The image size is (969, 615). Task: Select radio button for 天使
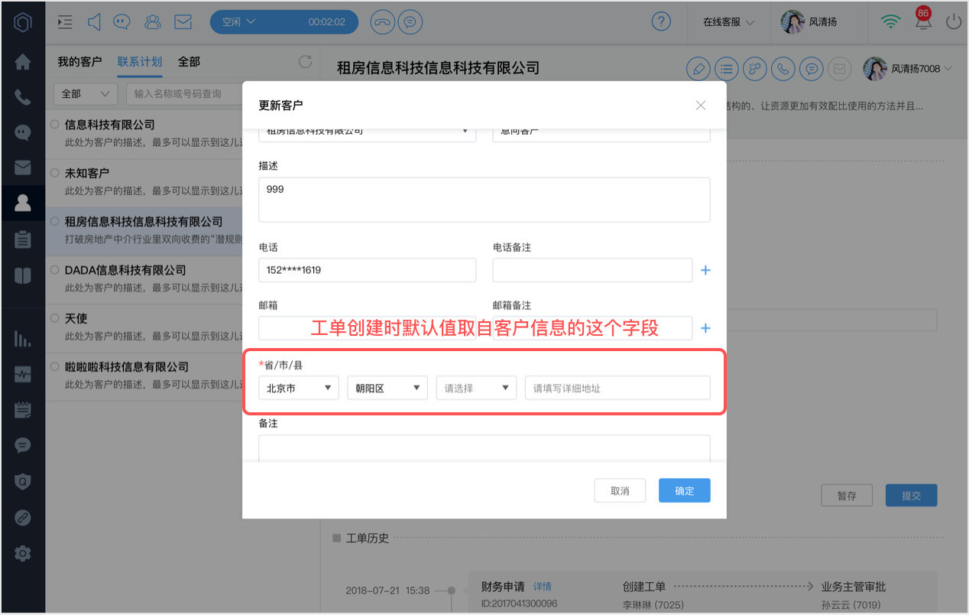tap(55, 317)
